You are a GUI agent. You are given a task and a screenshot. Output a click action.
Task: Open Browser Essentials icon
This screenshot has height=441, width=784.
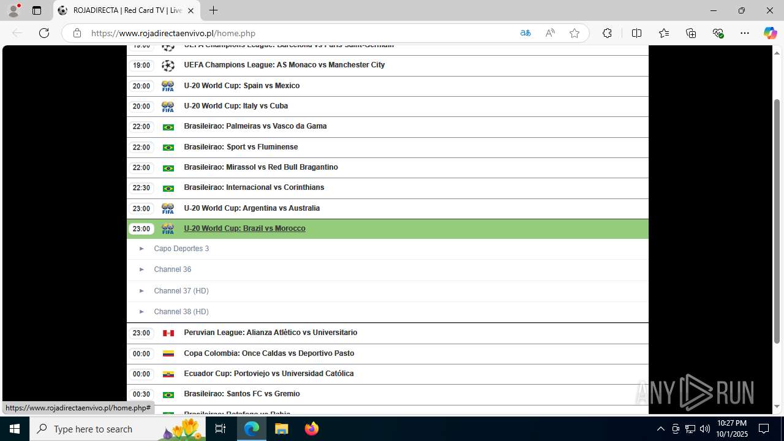718,33
